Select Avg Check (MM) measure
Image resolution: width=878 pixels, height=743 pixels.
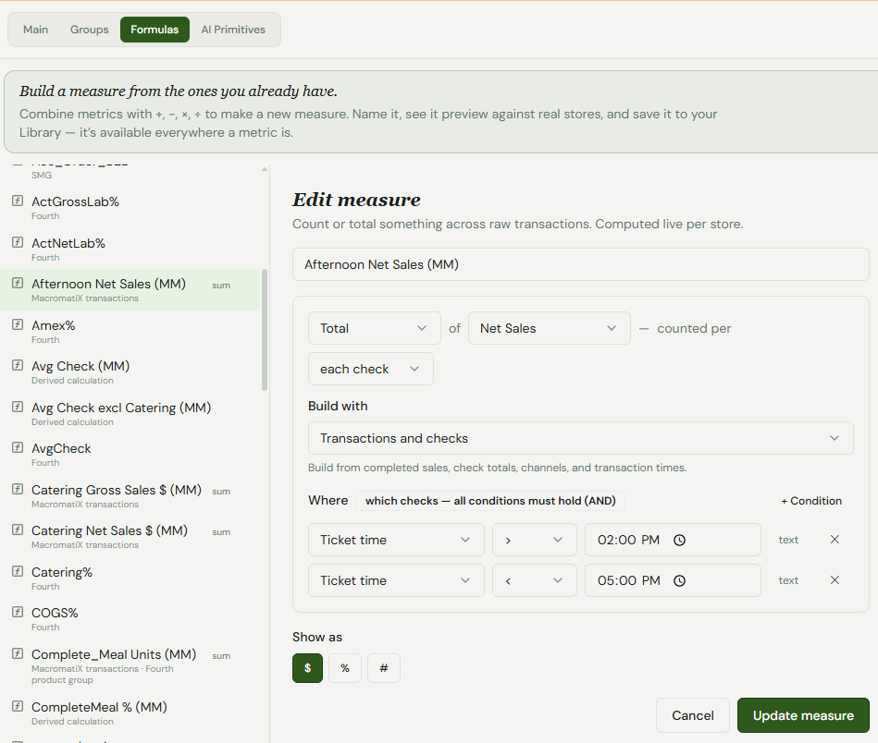tap(130, 372)
